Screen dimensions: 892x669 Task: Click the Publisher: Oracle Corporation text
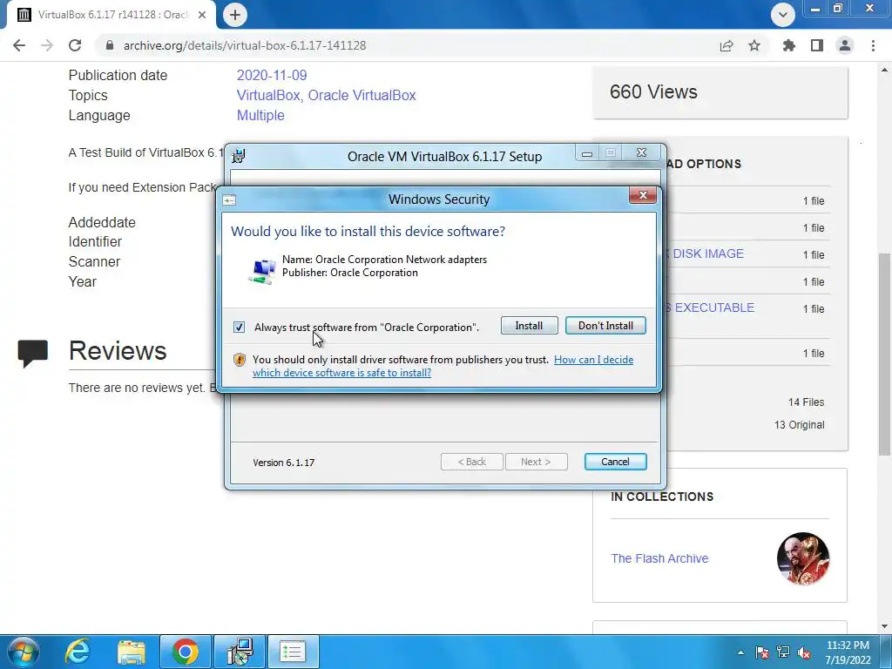[x=350, y=273]
